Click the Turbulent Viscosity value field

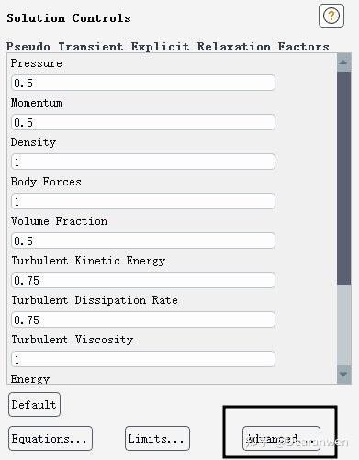(x=143, y=359)
